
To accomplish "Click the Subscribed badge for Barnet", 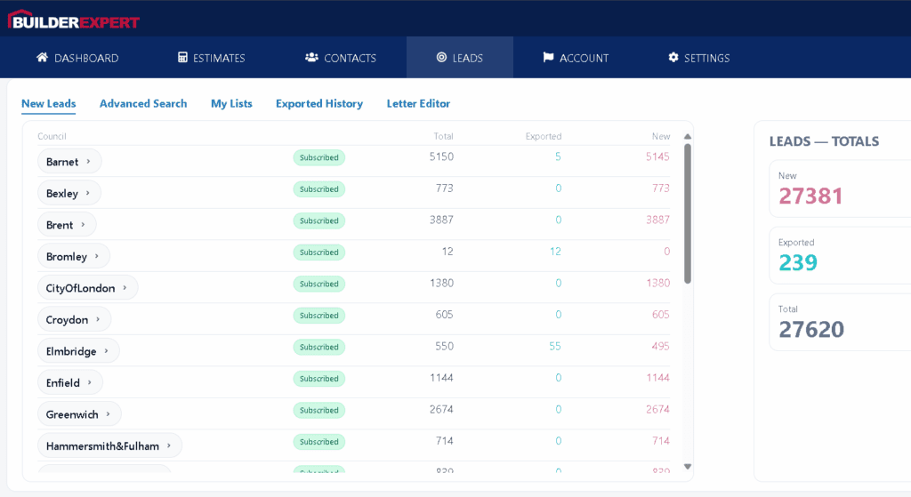I will click(319, 157).
